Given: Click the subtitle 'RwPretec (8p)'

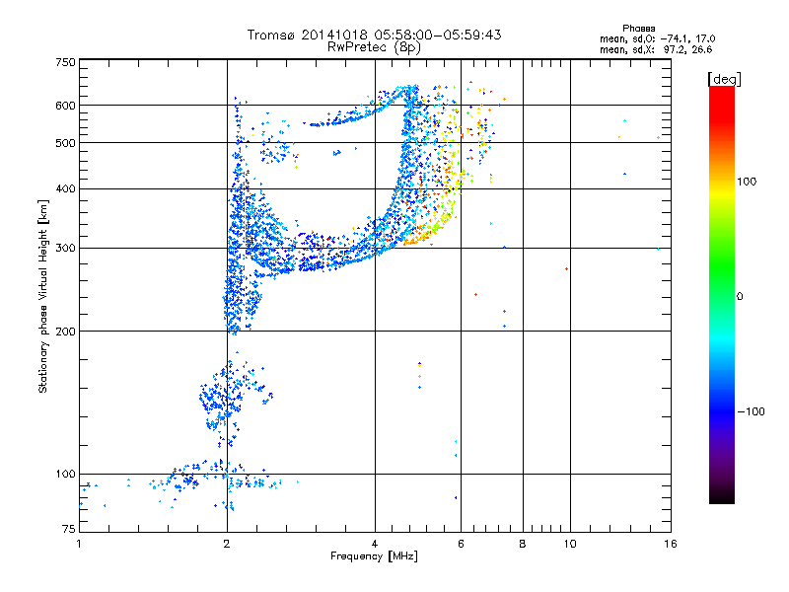Looking at the screenshot, I should point(374,47).
